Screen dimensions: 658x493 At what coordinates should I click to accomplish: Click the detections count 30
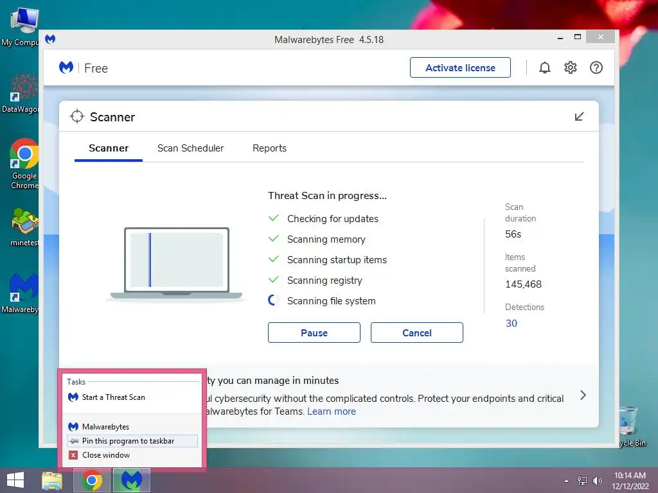click(511, 324)
